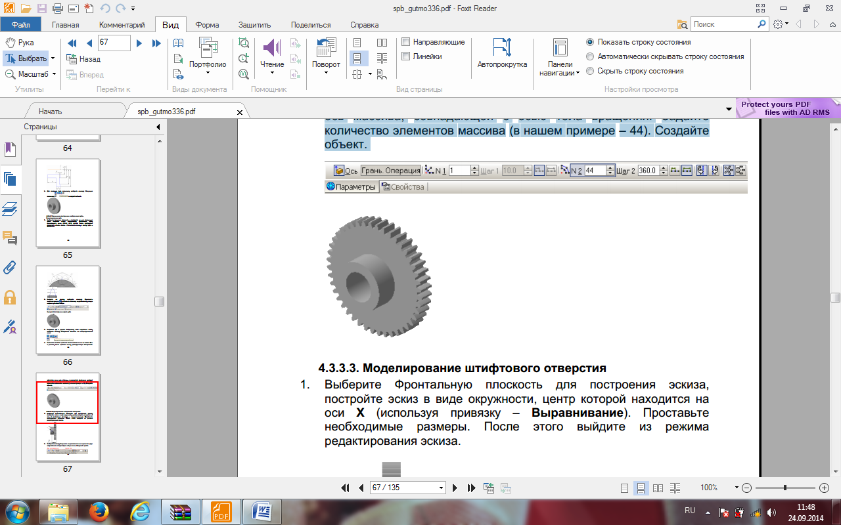The height and width of the screenshot is (525, 841).
Task: Select page 65 thumbnail
Action: (68, 203)
